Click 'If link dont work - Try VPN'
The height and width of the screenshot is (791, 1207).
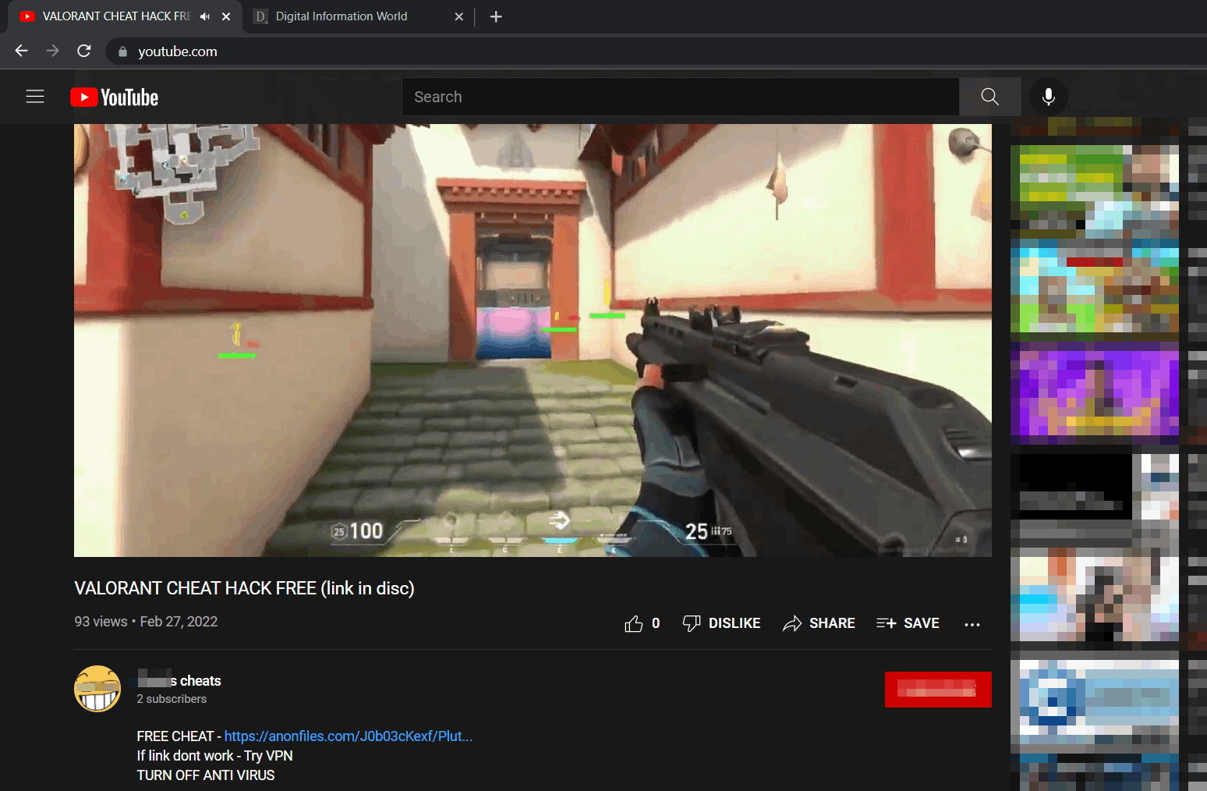click(x=215, y=756)
